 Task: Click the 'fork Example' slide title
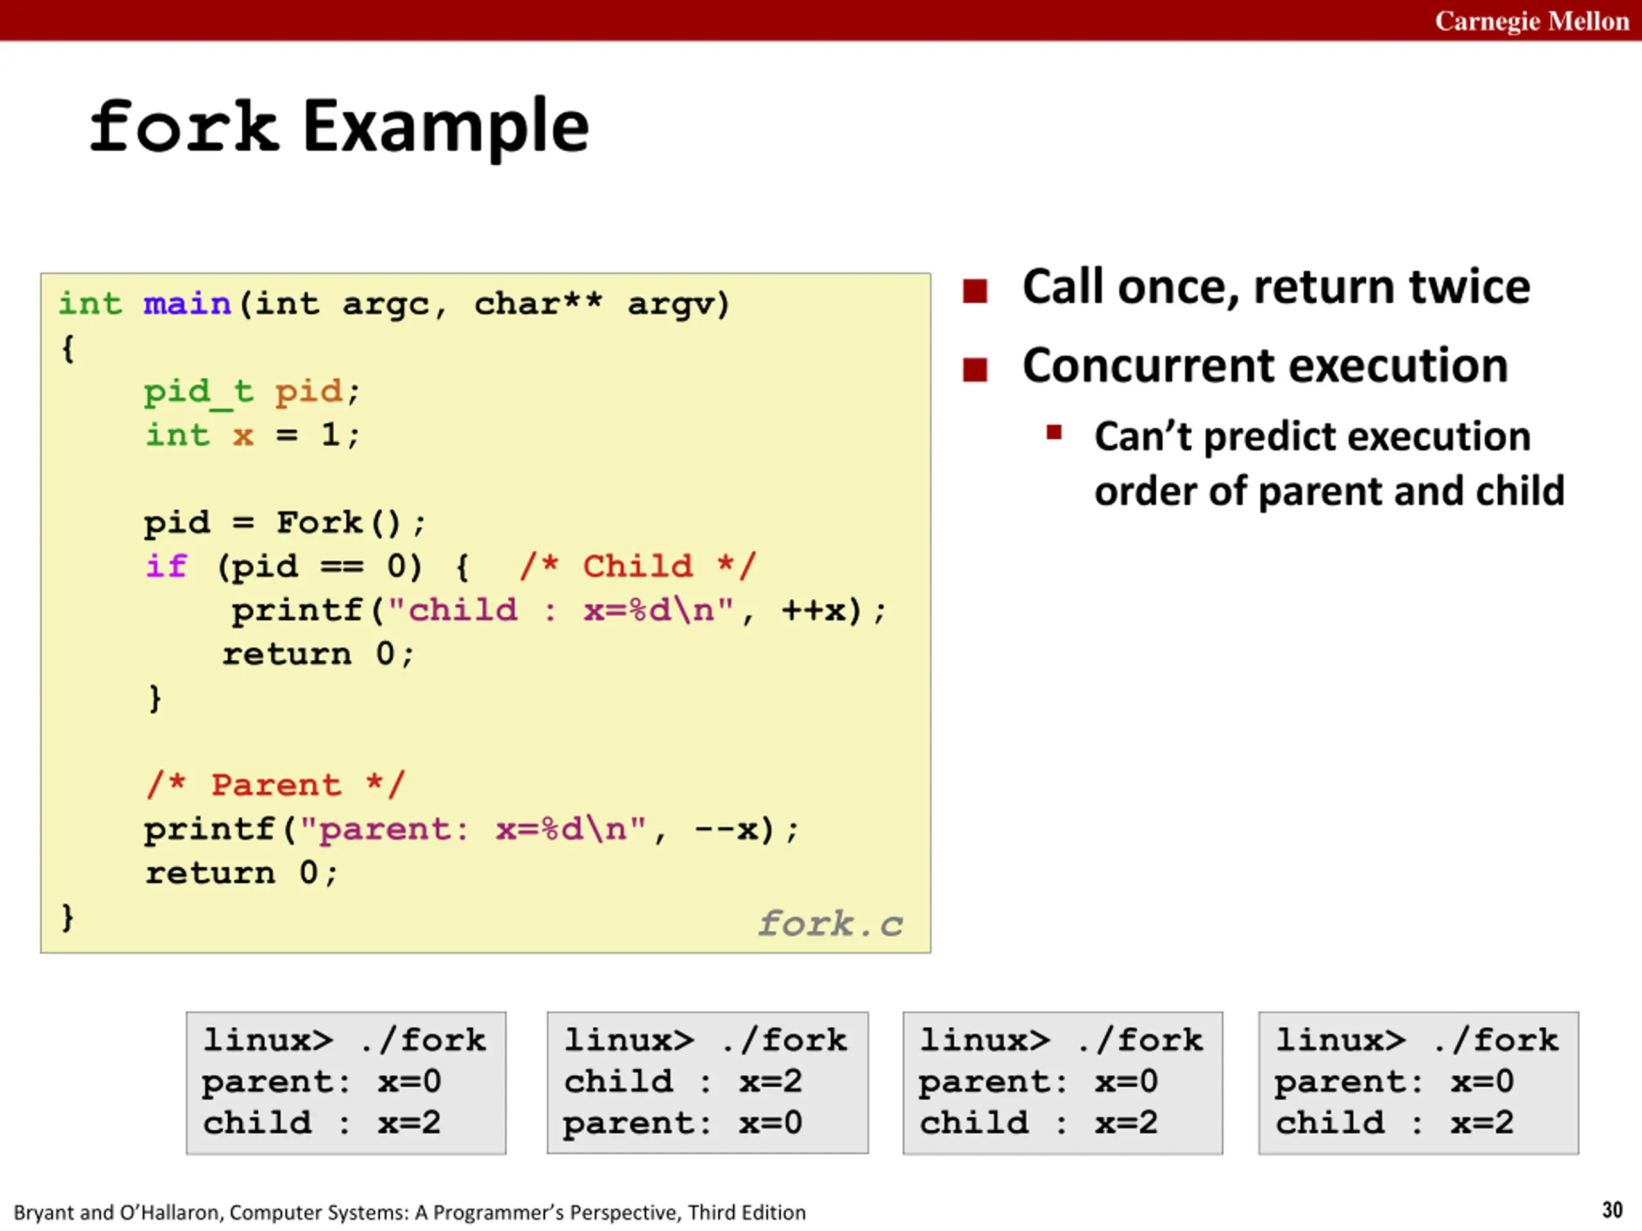click(x=339, y=126)
